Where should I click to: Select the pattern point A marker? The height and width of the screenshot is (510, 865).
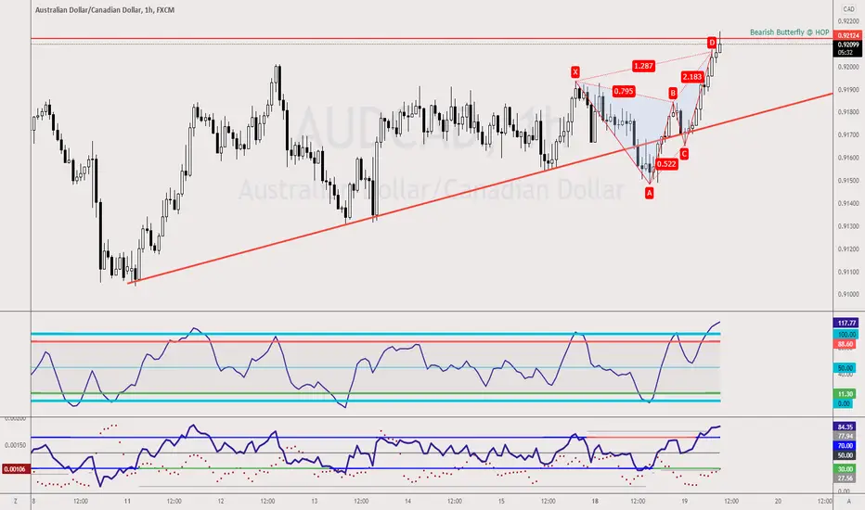point(650,193)
